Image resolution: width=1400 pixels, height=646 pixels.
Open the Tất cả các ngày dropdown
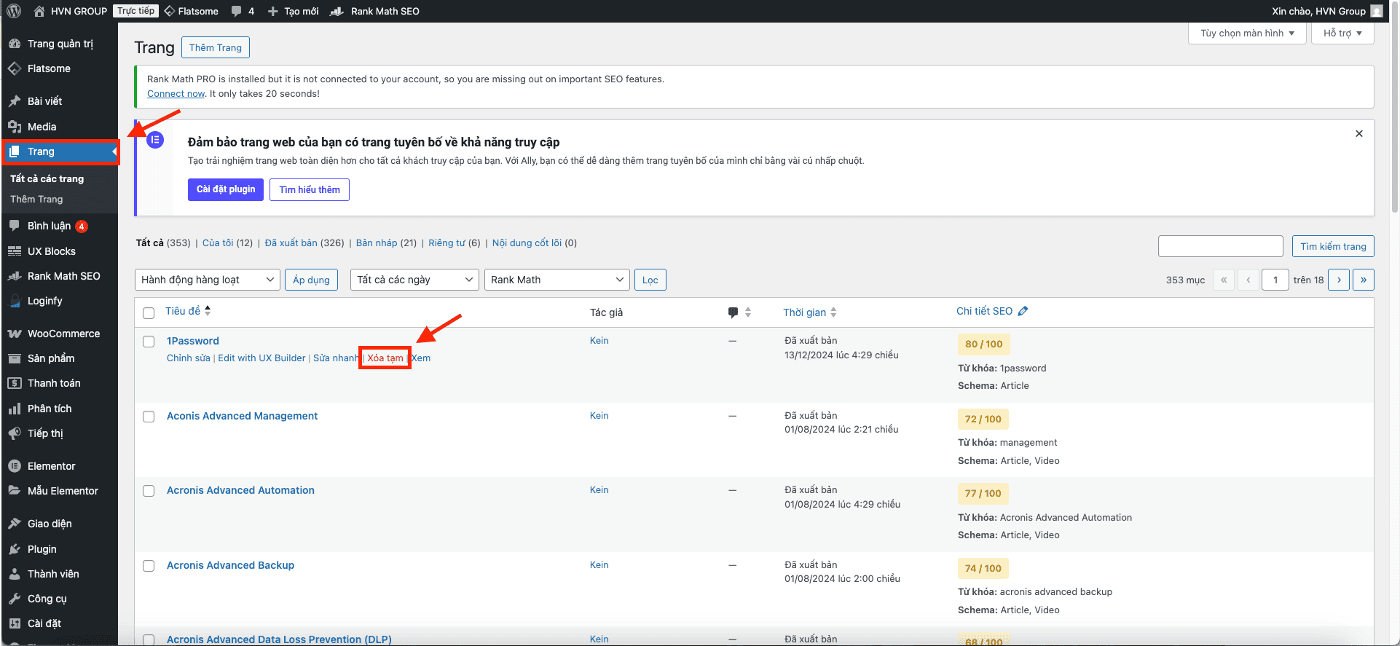414,280
